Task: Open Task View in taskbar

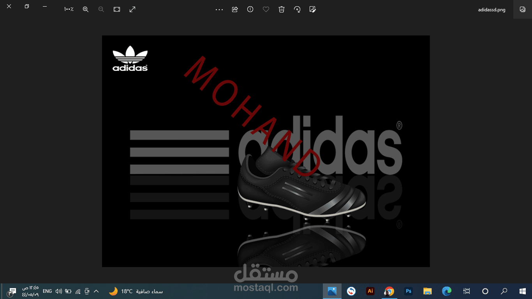Action: point(467,291)
